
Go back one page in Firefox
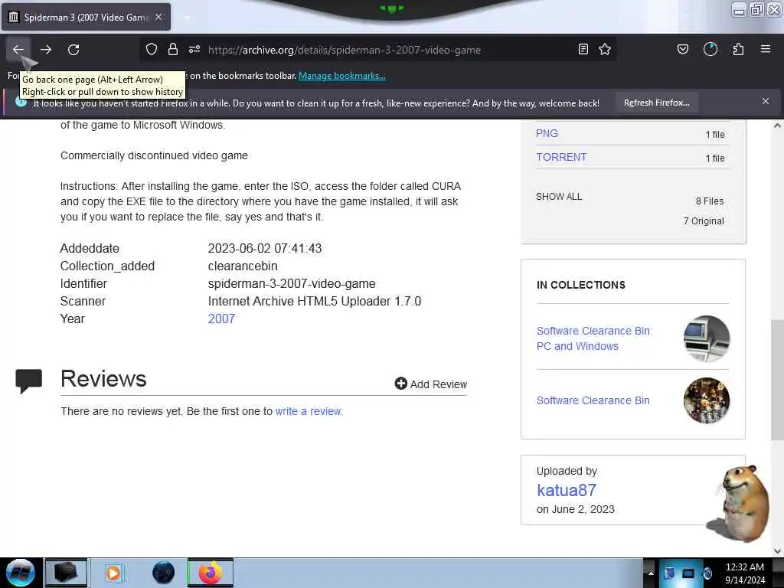pyautogui.click(x=18, y=50)
